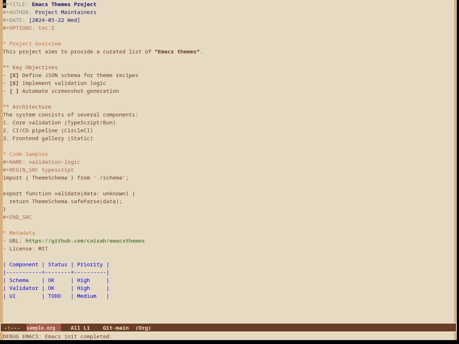Image resolution: width=459 pixels, height=344 pixels.
Task: Check the Automate screenshot generation checkbox
Action: coord(14,91)
